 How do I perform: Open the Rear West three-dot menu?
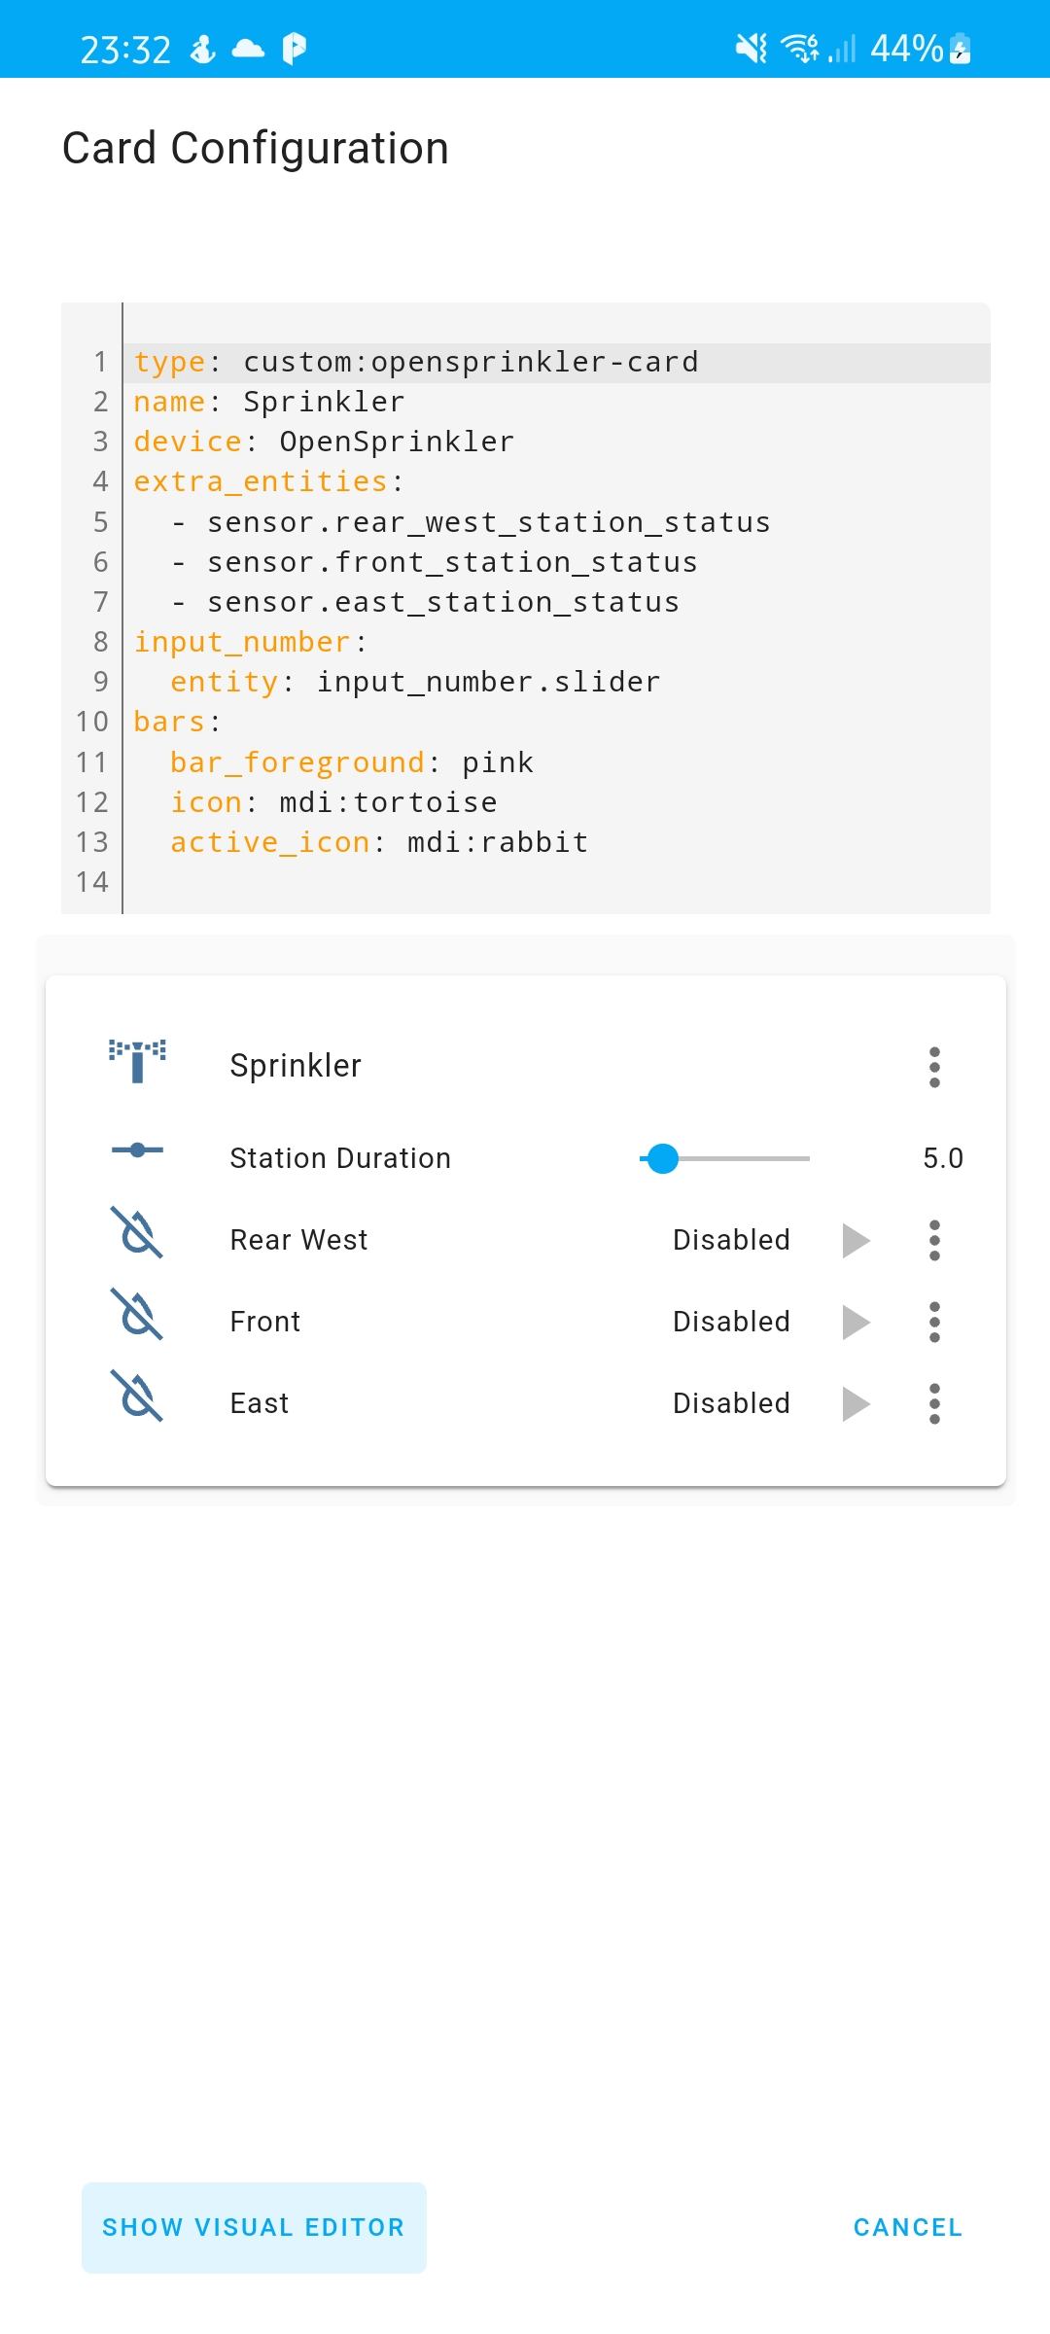point(934,1240)
